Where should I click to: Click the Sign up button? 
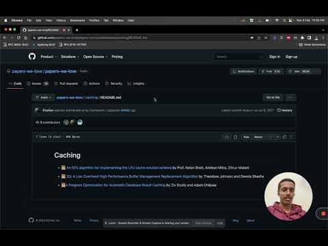point(291,57)
